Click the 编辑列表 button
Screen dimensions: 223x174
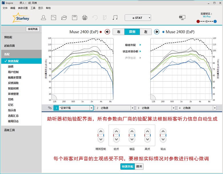click(33, 29)
